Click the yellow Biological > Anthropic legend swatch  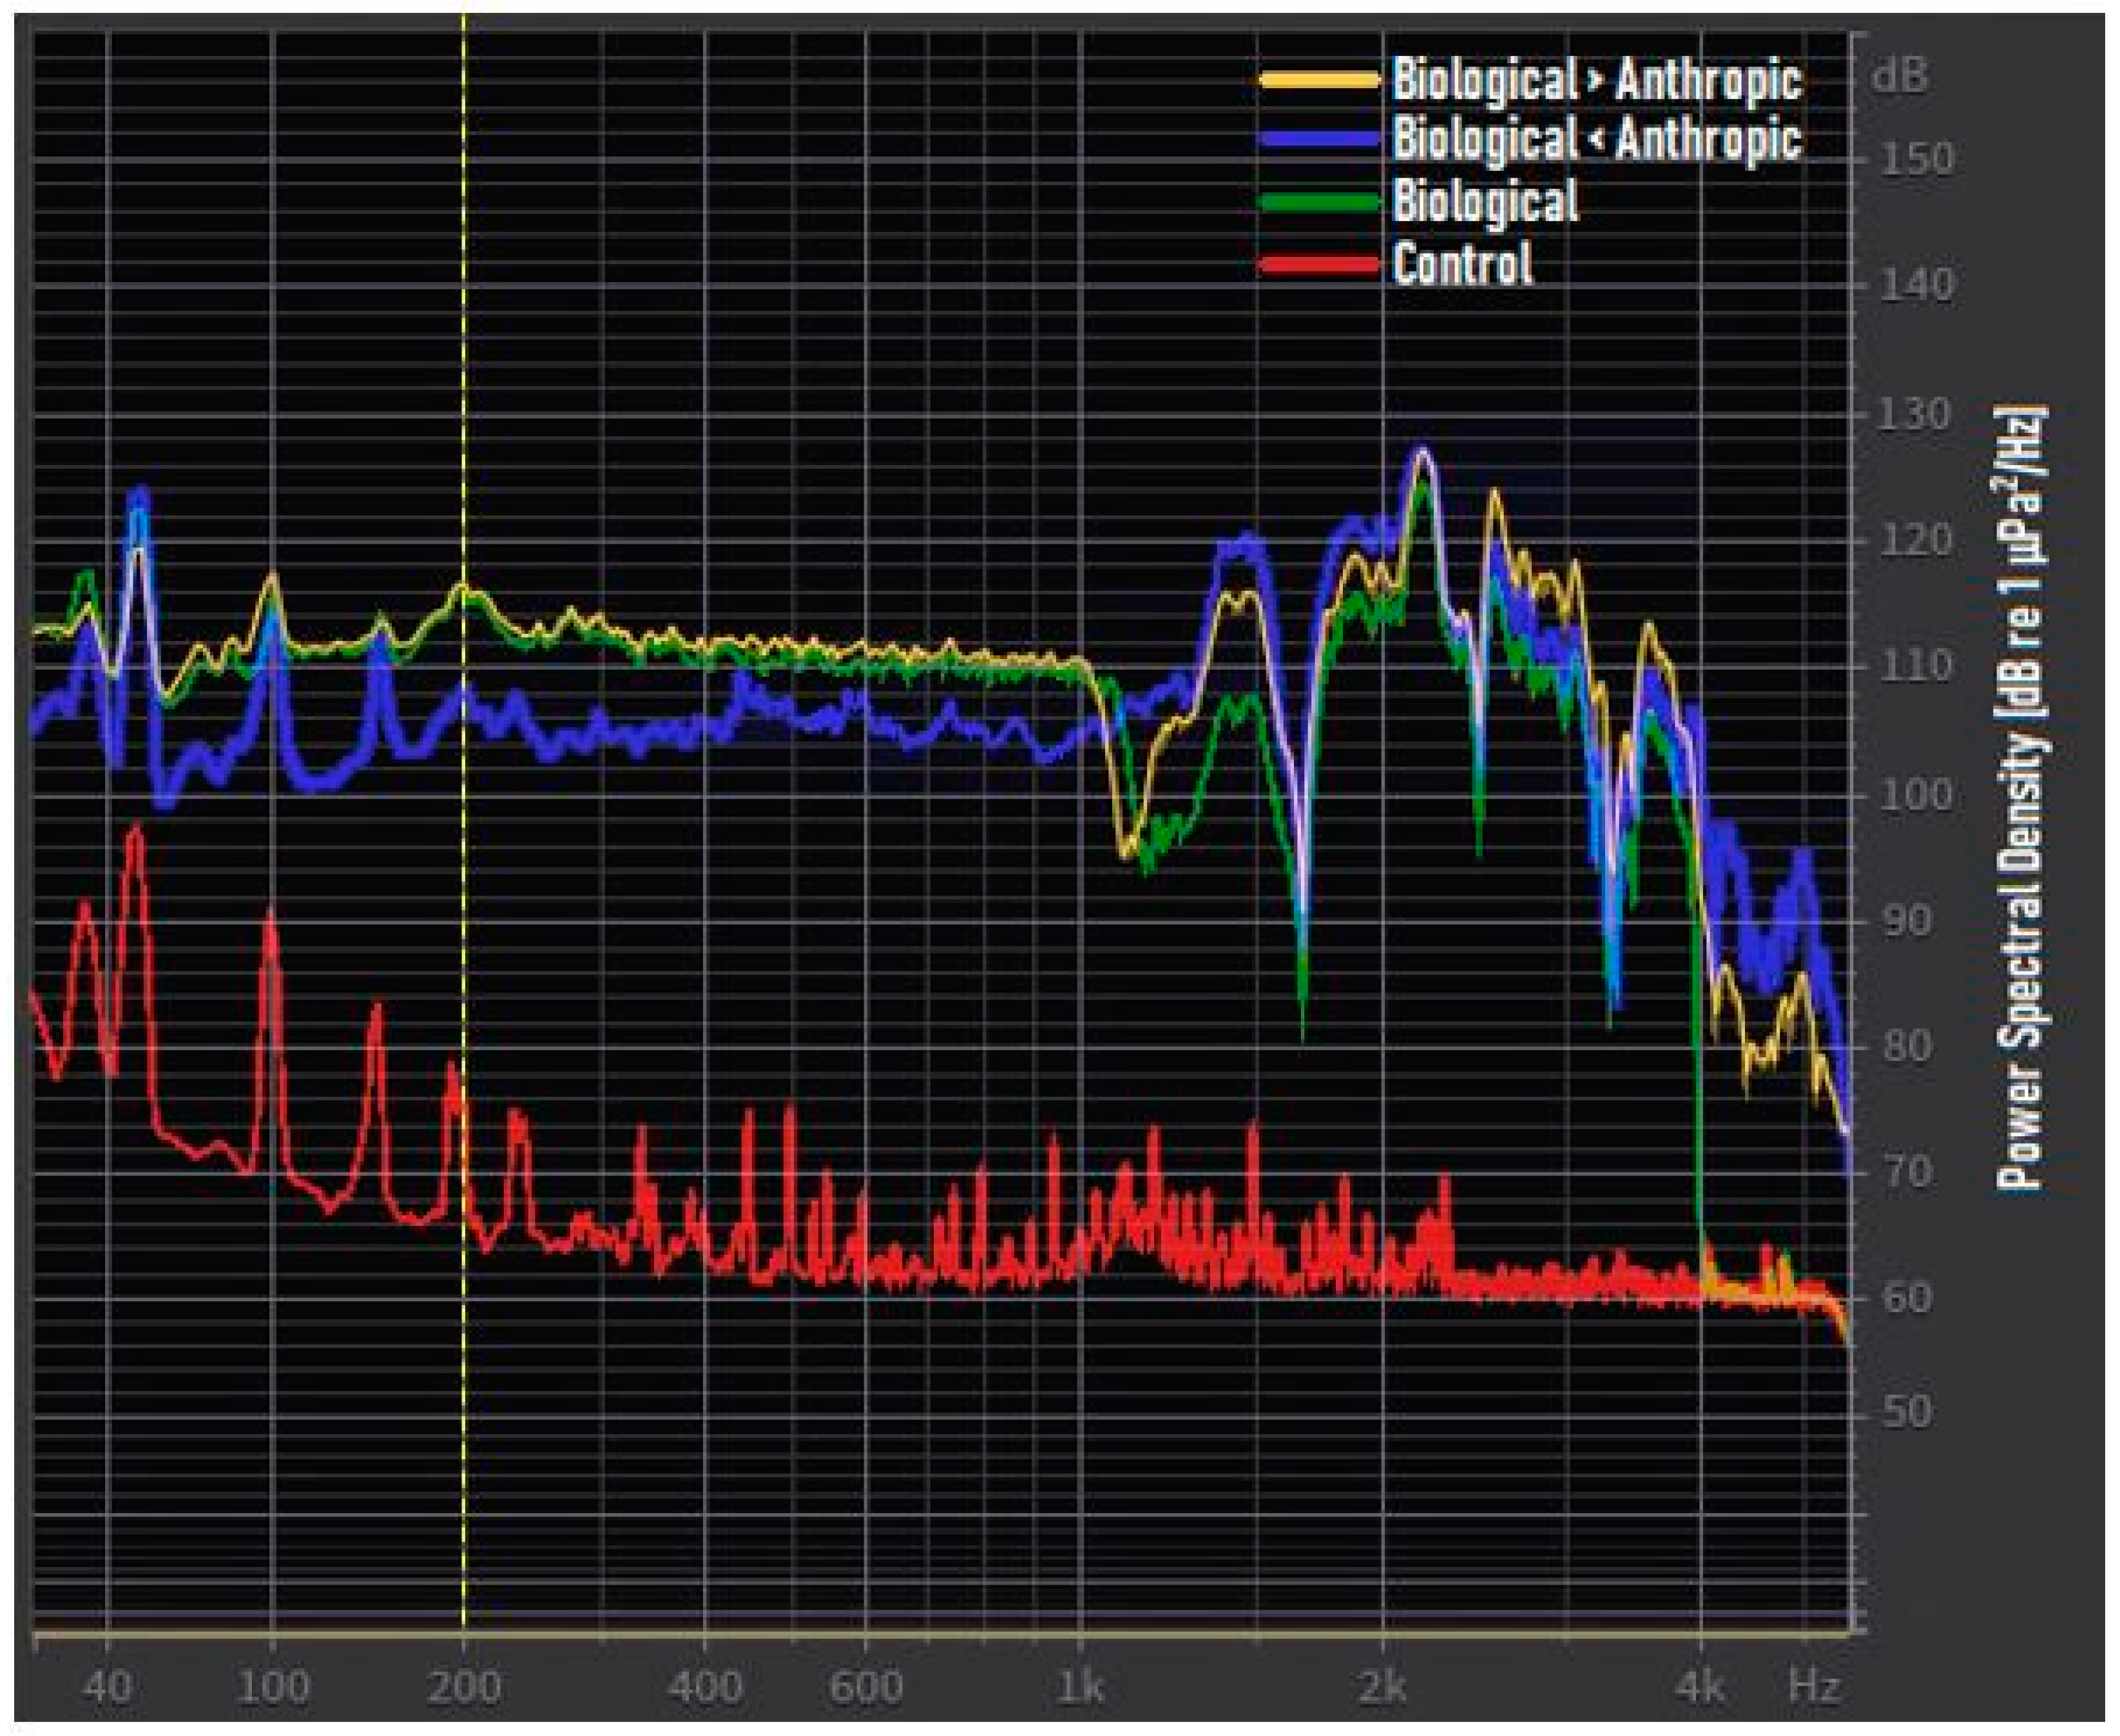[x=1320, y=79]
